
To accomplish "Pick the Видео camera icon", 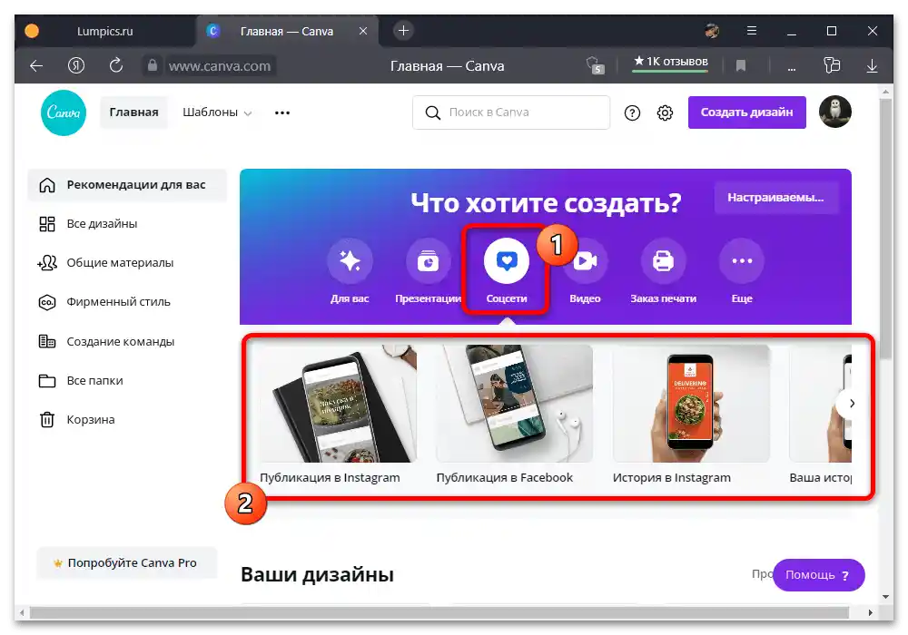I will 585,261.
